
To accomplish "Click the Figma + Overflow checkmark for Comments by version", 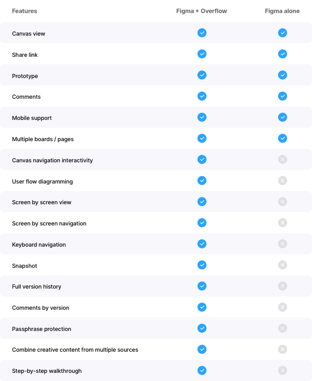I will tap(202, 307).
